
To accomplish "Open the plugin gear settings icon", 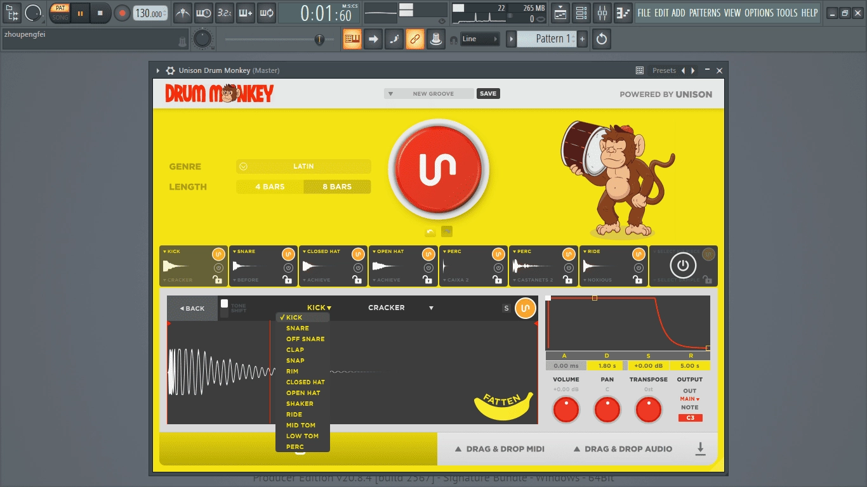I will click(170, 70).
